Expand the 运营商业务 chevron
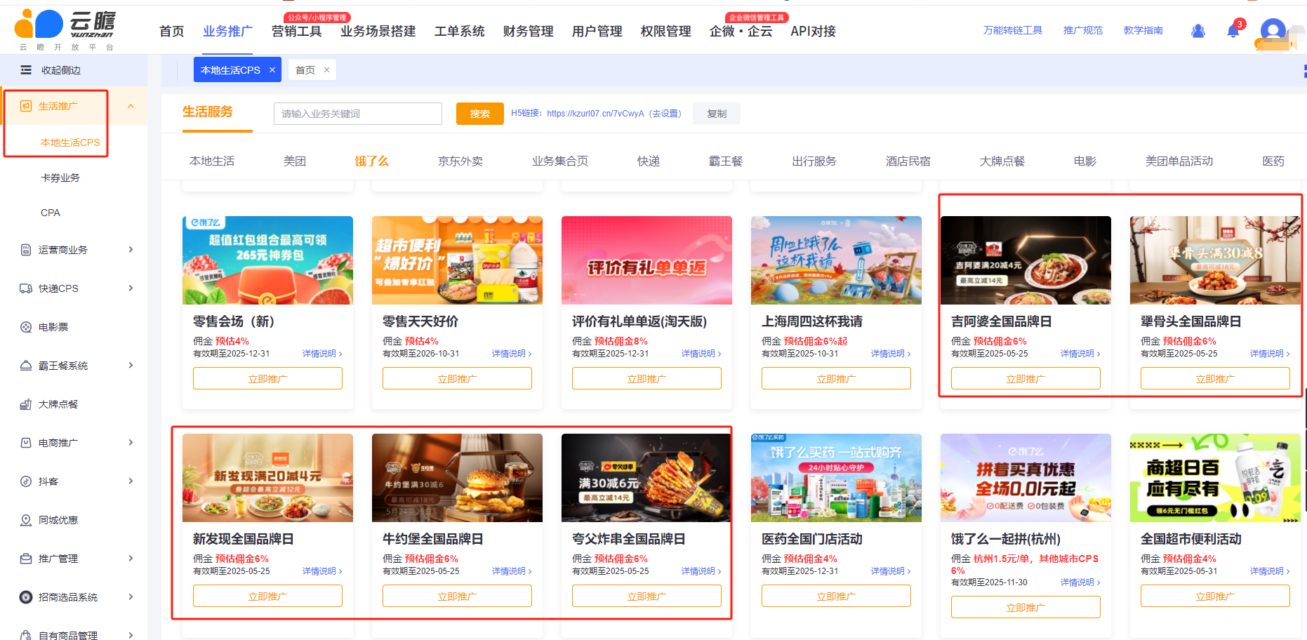 pos(131,250)
